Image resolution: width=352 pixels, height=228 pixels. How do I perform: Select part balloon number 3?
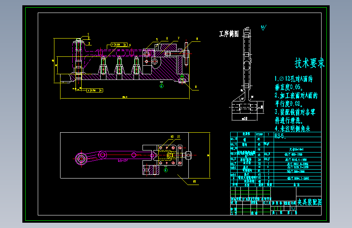89,43
